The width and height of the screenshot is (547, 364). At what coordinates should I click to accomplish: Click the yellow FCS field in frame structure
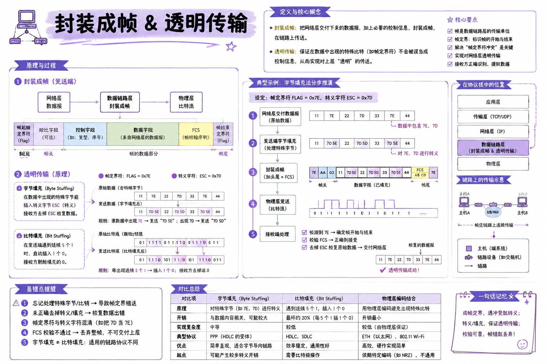pos(196,134)
